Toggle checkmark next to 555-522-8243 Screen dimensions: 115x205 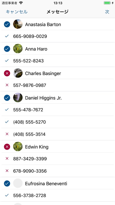click(x=7, y=61)
